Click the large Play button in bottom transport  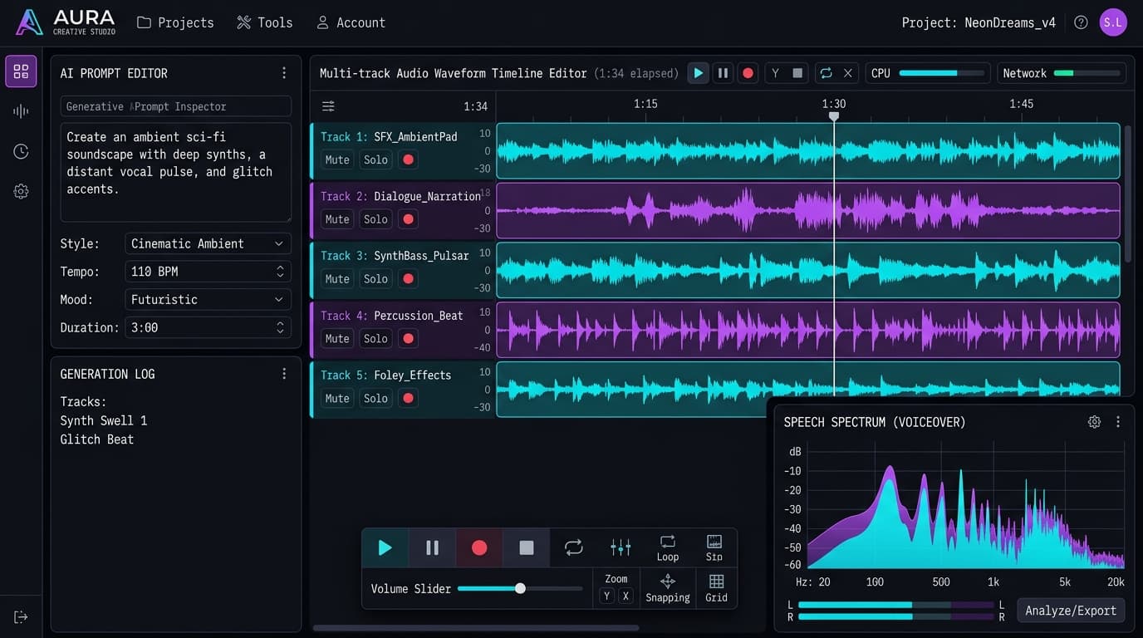tap(385, 547)
